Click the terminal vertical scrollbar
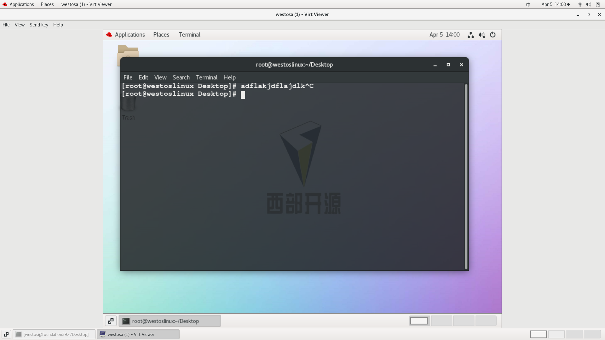The image size is (605, 340). coord(466,177)
